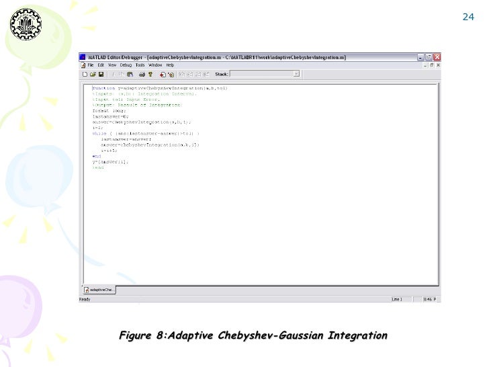Click the university logo emblem
This screenshot has height=367, width=489.
(26, 24)
